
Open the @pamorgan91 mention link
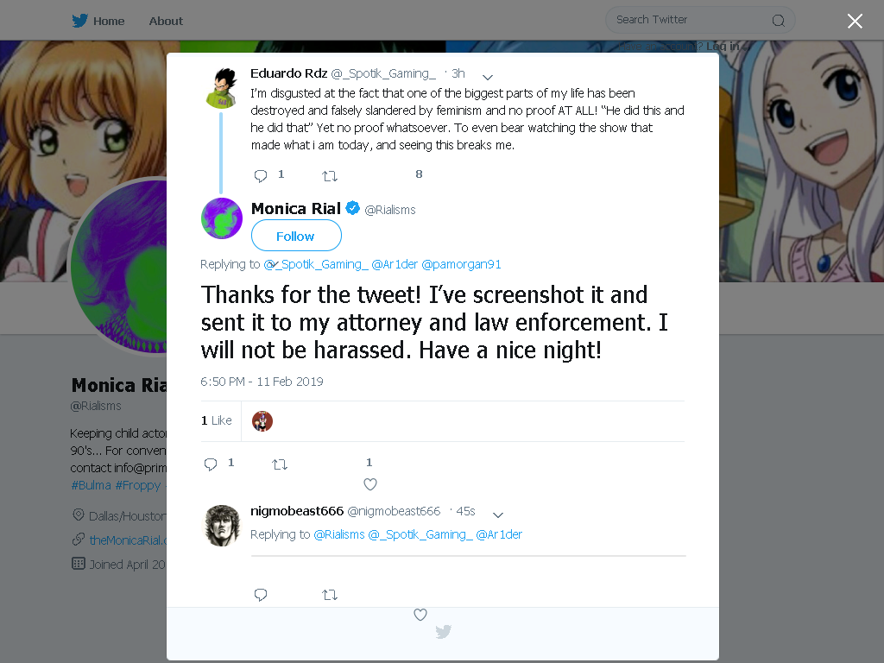(x=461, y=264)
